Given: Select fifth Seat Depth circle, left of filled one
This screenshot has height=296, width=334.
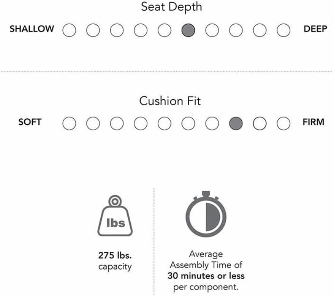Looking at the screenshot, I should click(x=165, y=30).
